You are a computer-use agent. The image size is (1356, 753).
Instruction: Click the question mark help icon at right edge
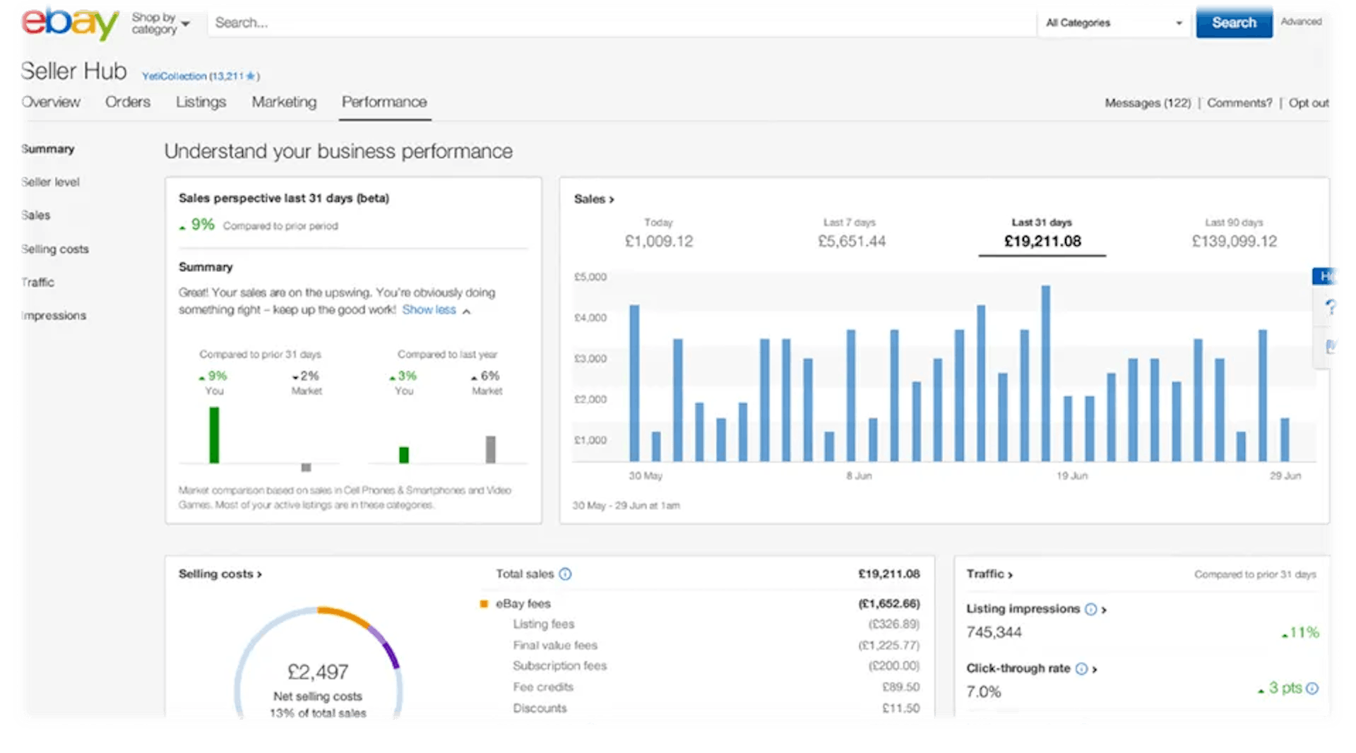(1331, 307)
